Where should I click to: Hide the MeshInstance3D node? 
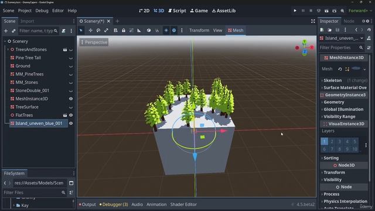pyautogui.click(x=71, y=99)
